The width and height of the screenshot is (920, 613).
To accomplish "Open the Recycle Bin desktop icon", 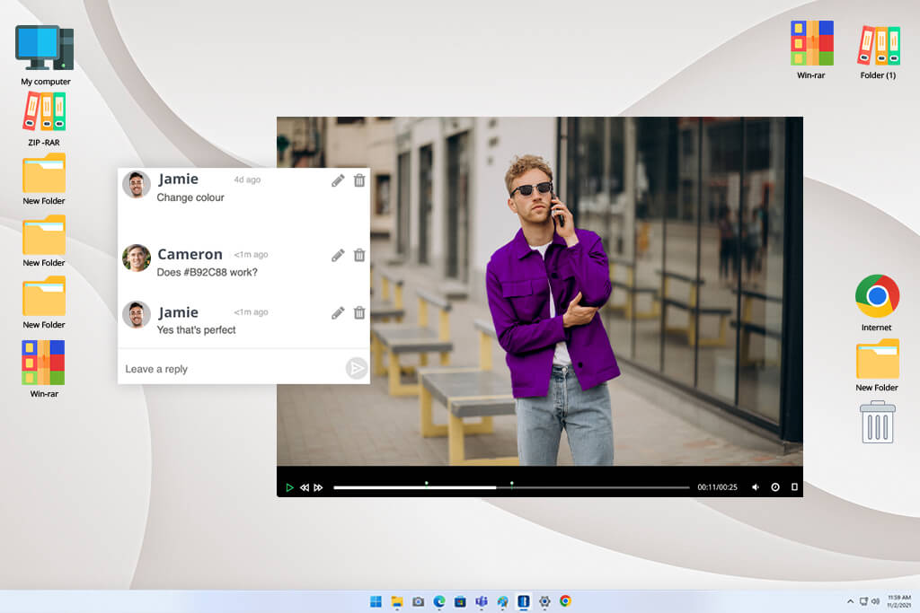I will 877,421.
